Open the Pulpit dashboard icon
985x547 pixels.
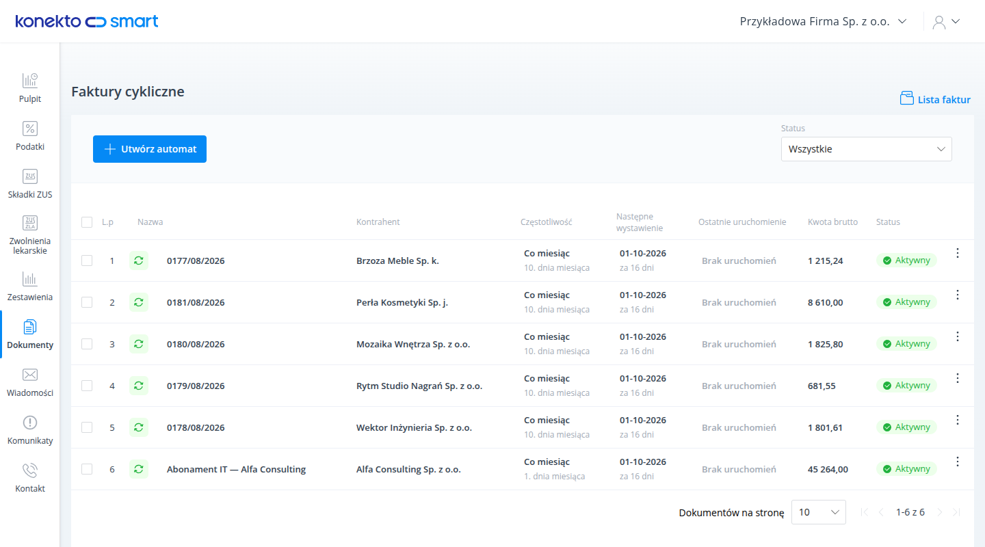click(x=30, y=81)
